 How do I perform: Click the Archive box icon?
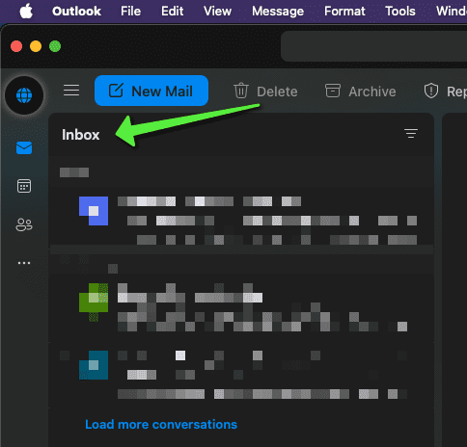point(333,91)
